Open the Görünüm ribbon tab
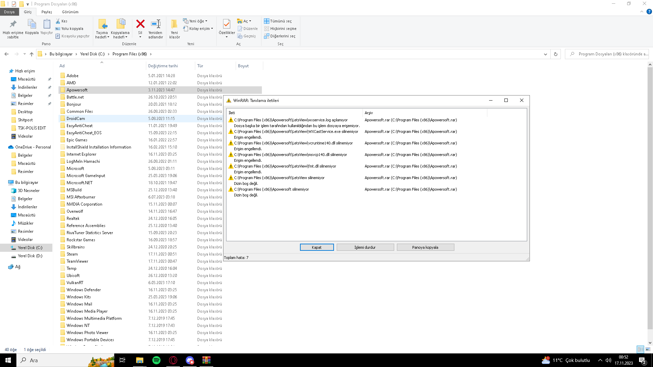The height and width of the screenshot is (367, 653). pos(70,12)
